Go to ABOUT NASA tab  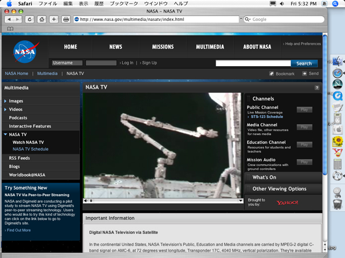click(257, 47)
